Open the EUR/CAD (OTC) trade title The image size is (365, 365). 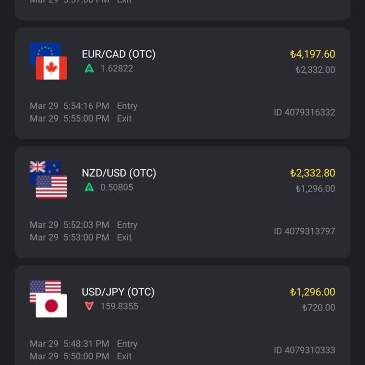[118, 54]
